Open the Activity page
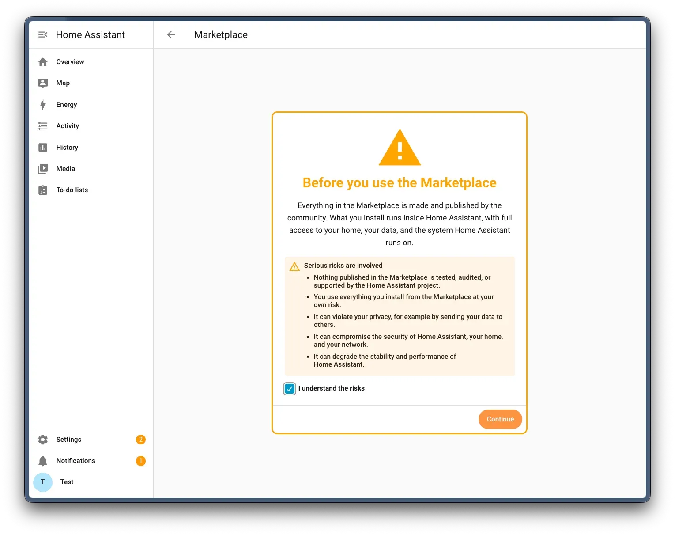The height and width of the screenshot is (535, 675). click(91, 126)
